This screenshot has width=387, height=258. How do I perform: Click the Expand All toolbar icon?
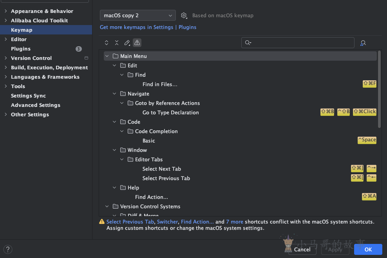coord(107,43)
